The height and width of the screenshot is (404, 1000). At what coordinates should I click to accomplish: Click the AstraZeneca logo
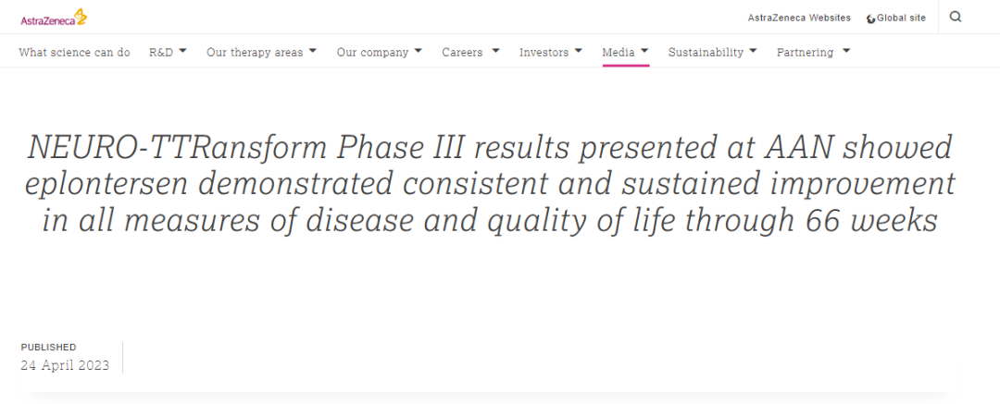[x=54, y=17]
